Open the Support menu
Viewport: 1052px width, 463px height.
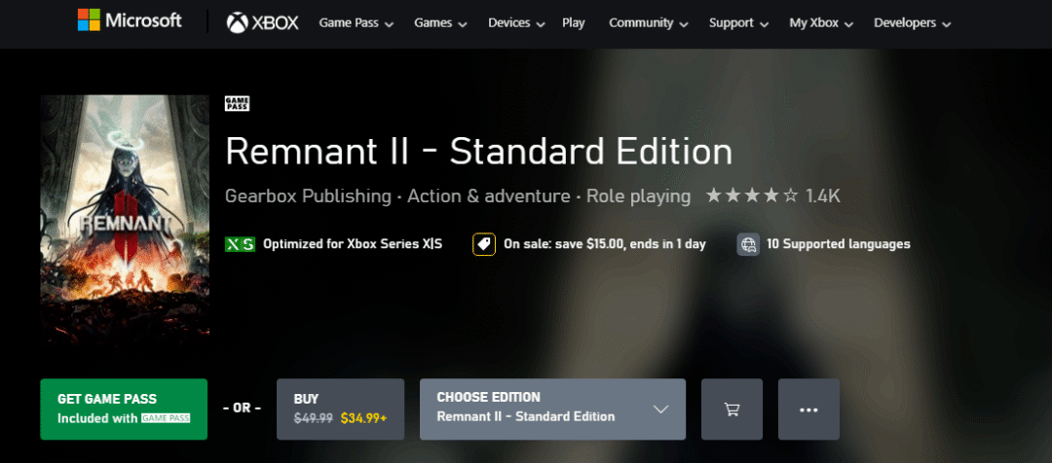click(738, 22)
